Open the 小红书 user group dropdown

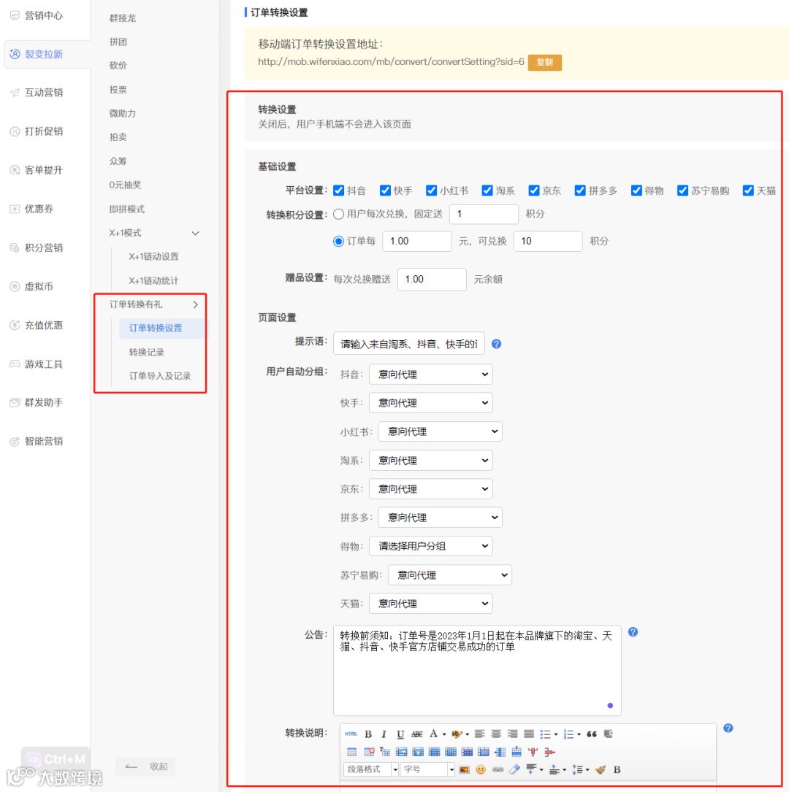coord(441,431)
